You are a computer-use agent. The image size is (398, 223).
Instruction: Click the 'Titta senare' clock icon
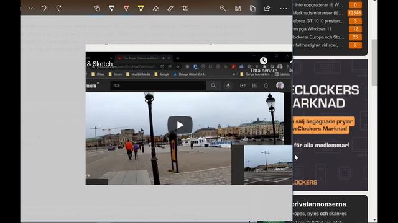point(264,61)
